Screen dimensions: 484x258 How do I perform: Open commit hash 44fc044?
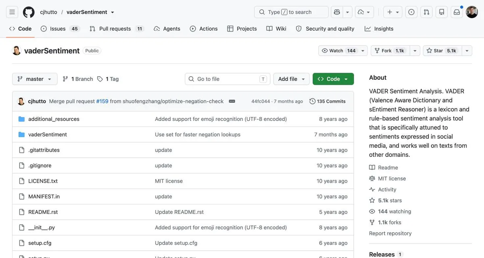pyautogui.click(x=261, y=102)
